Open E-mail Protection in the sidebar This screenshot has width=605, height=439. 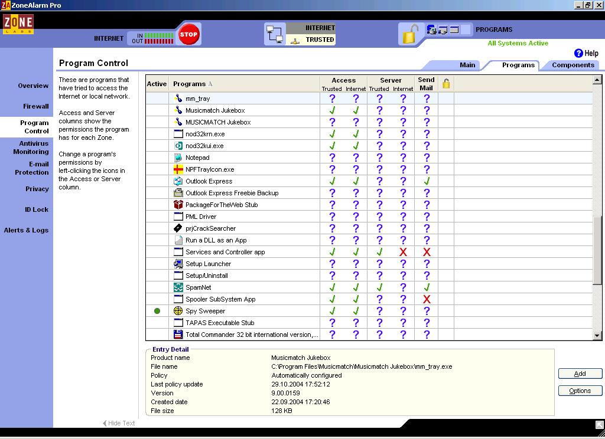pos(32,168)
